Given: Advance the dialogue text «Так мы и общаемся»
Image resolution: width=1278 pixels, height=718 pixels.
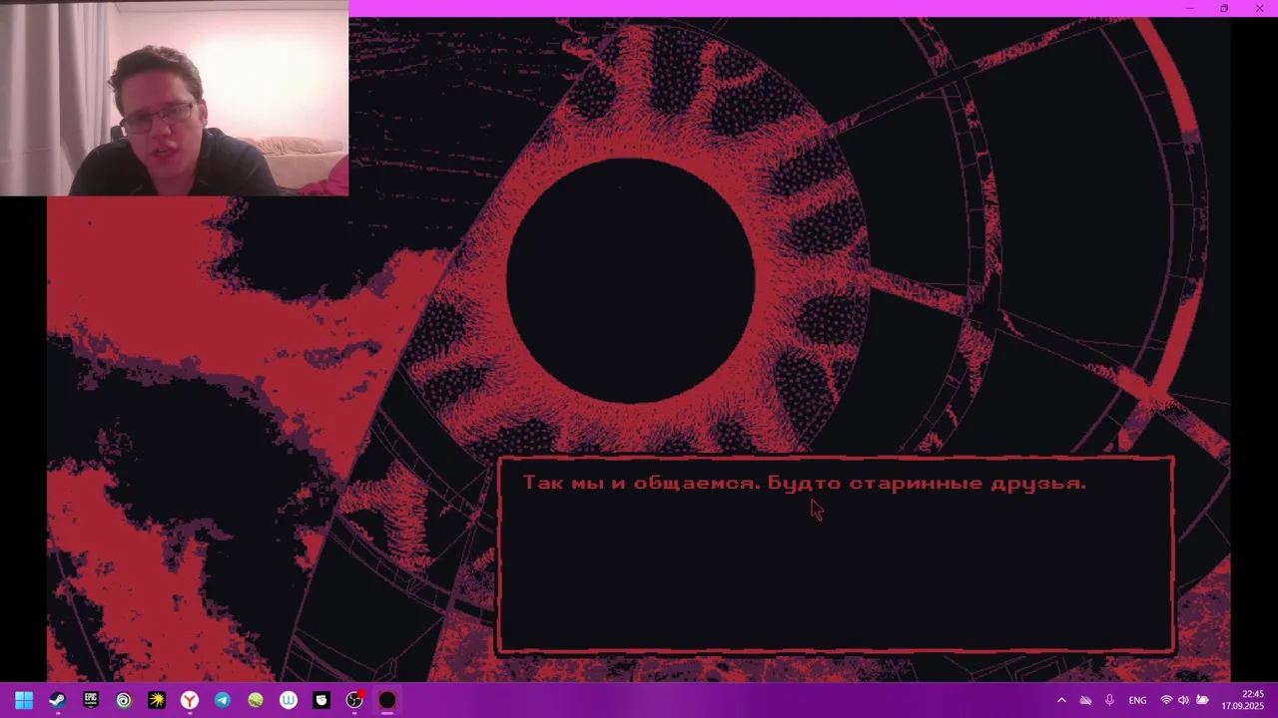Looking at the screenshot, I should coord(641,483).
